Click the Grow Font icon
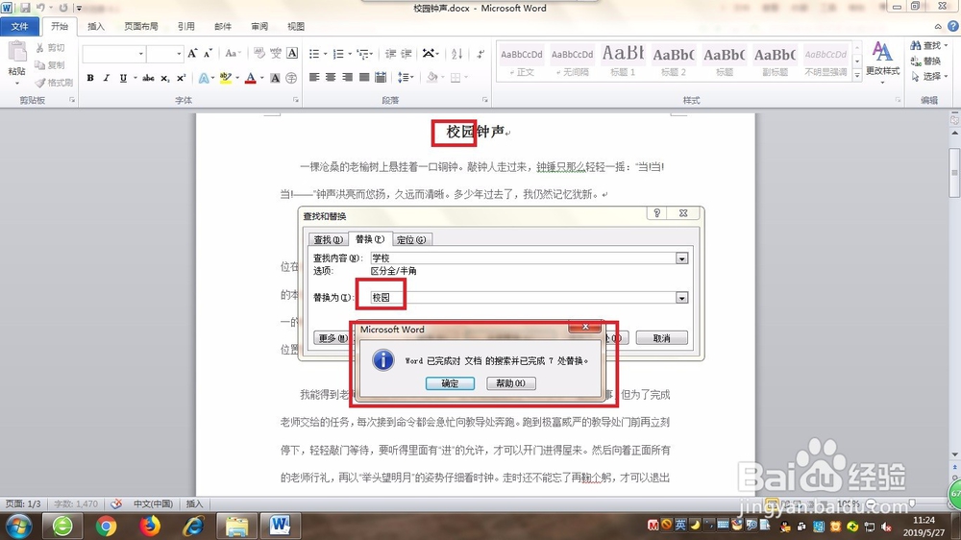This screenshot has width=961, height=540. coord(192,53)
